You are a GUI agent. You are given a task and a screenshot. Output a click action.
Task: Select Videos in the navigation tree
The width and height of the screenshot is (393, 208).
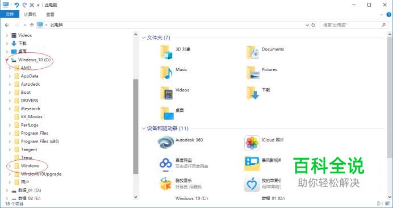(x=25, y=35)
